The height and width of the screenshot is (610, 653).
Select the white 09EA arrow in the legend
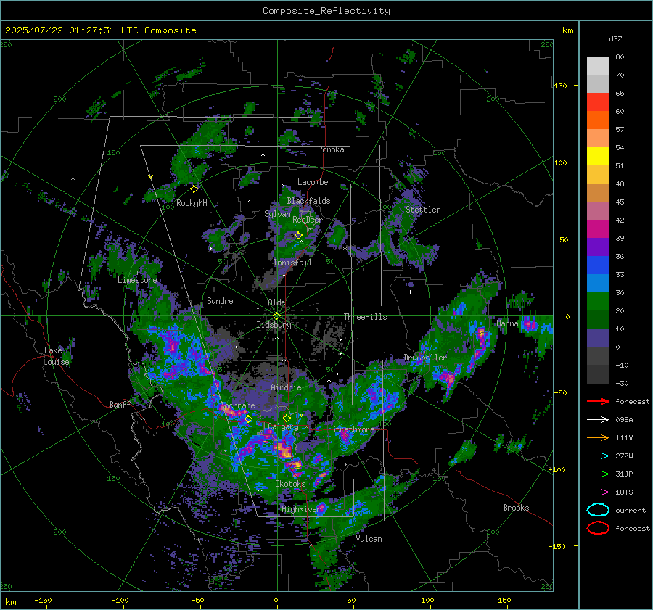(598, 419)
